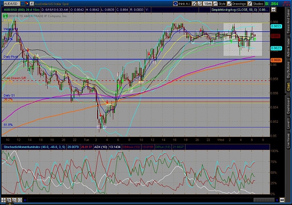Viewport: 292px width, 205px height.
Task: Click the red 0.864 current price label
Action: (275, 36)
